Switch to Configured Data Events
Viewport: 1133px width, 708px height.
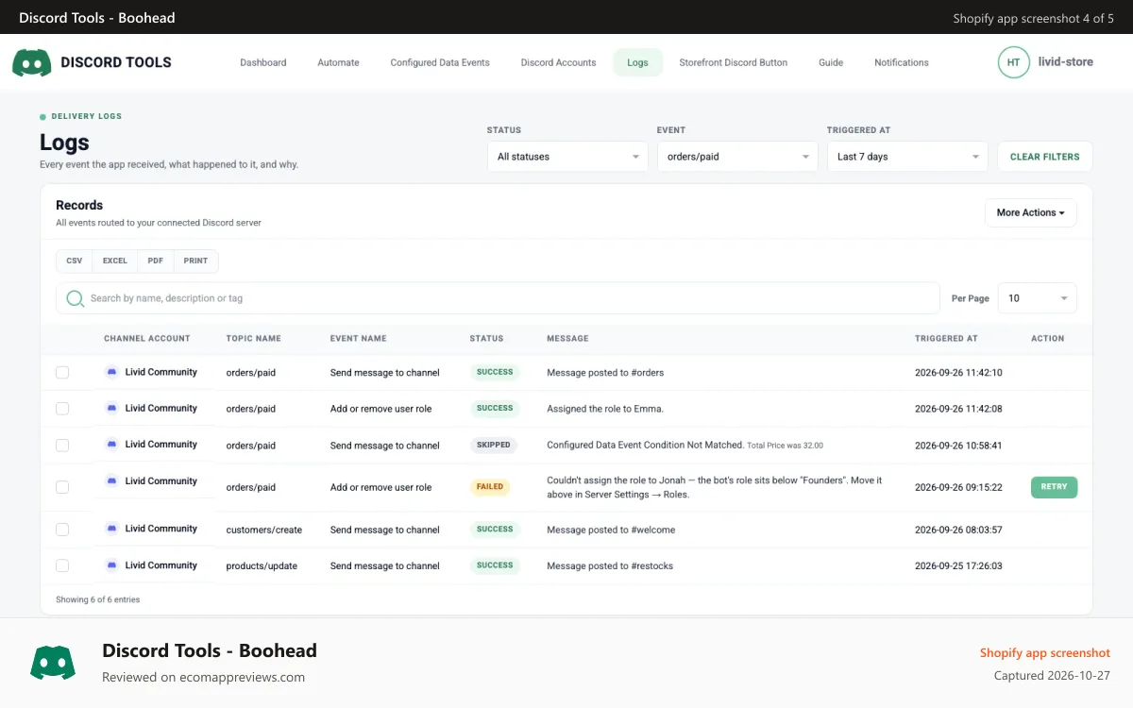440,62
